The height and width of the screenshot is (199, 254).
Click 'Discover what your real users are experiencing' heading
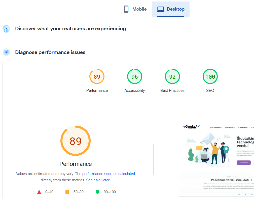click(70, 29)
